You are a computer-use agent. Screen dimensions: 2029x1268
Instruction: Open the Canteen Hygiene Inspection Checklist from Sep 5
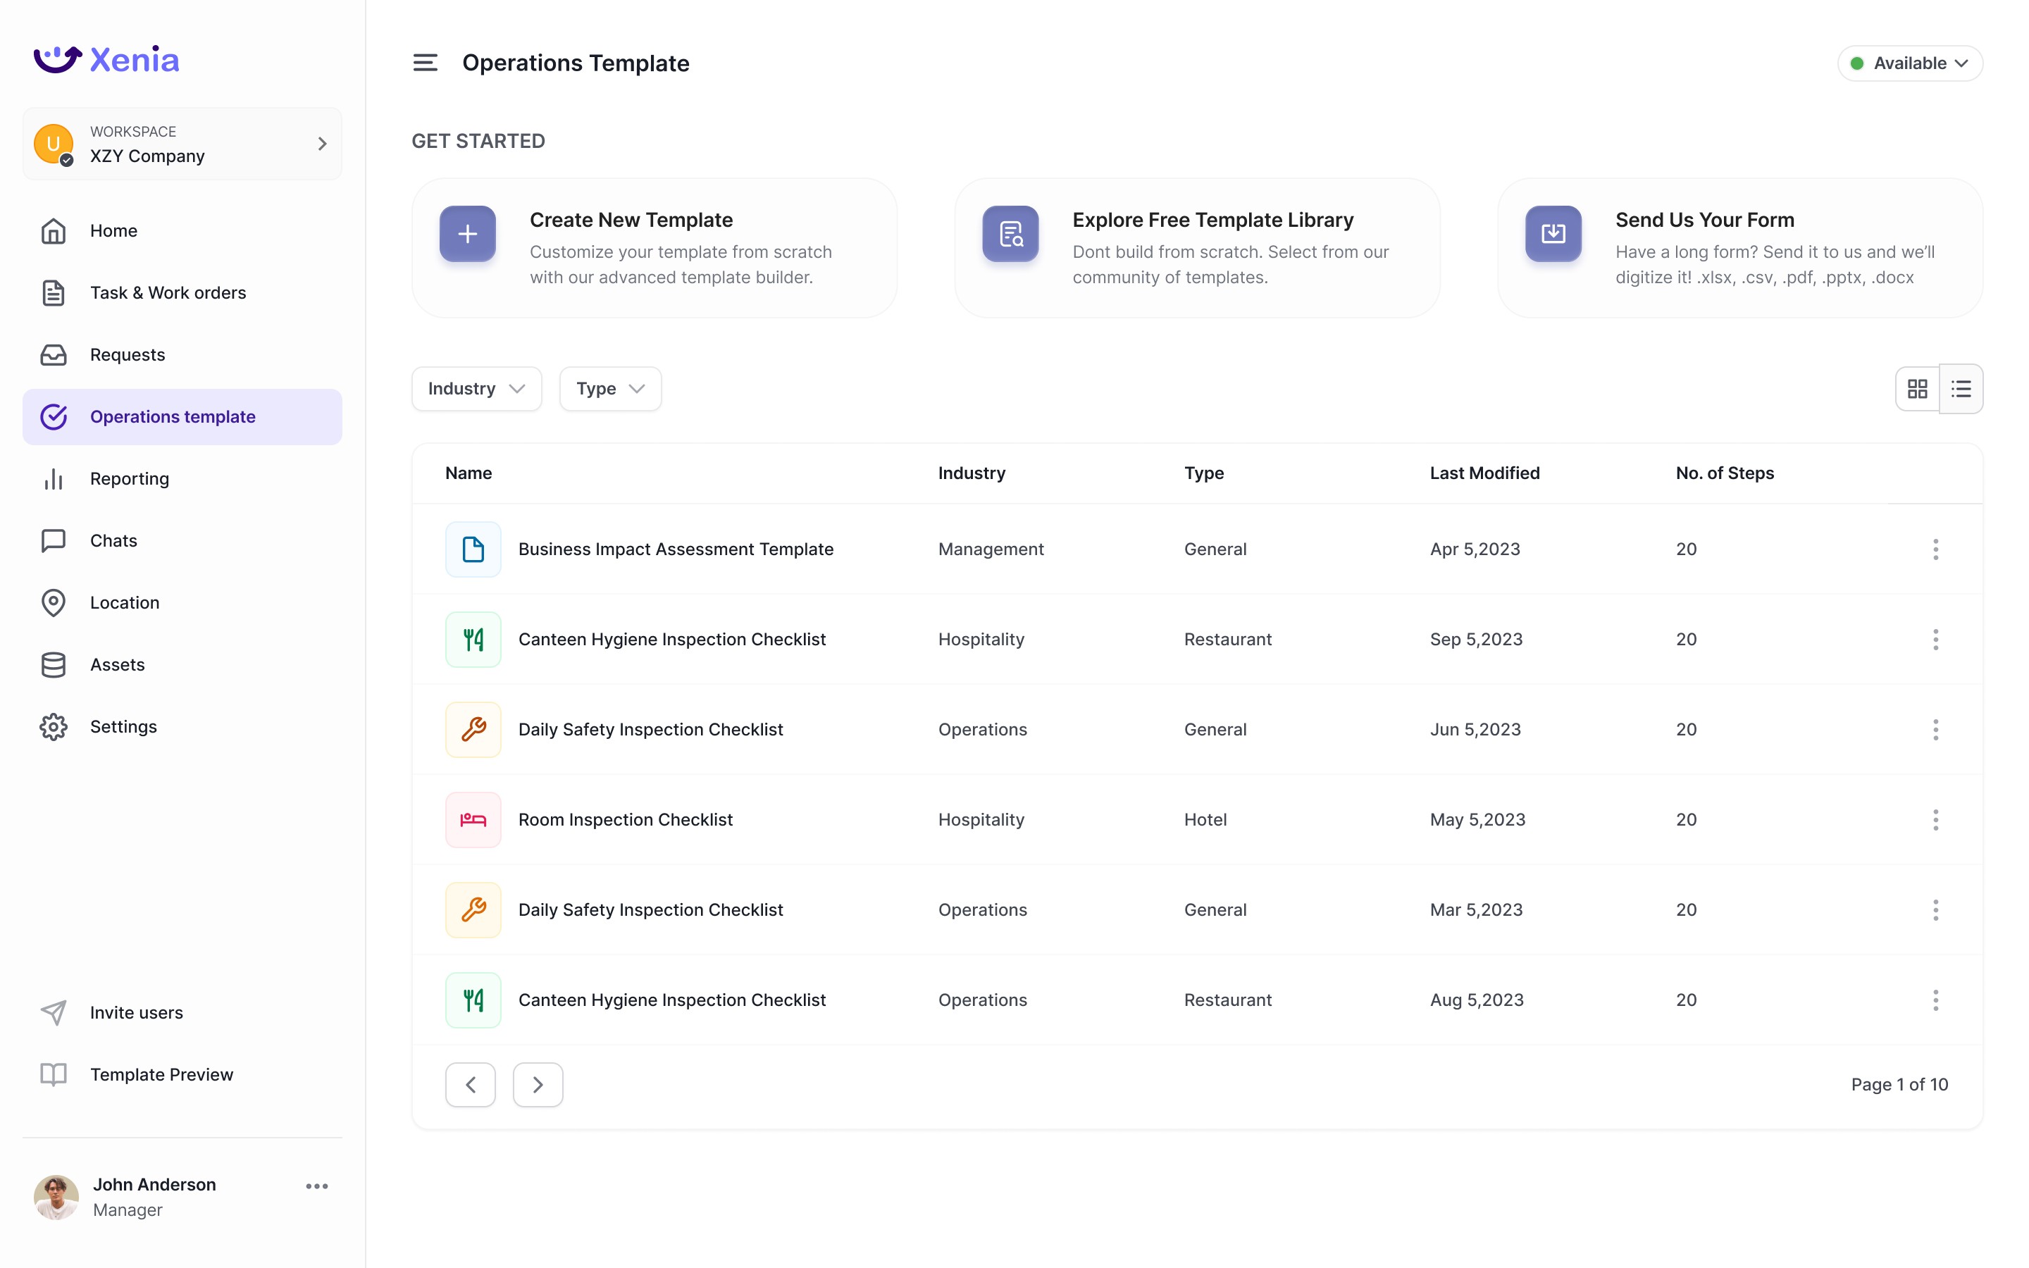(671, 639)
